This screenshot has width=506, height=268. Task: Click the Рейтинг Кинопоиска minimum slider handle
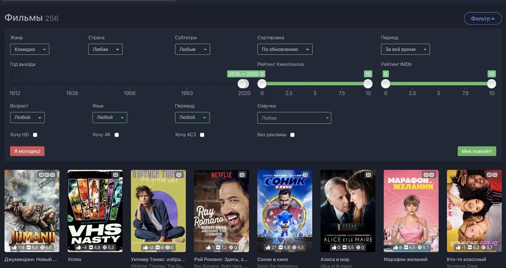[x=262, y=84]
